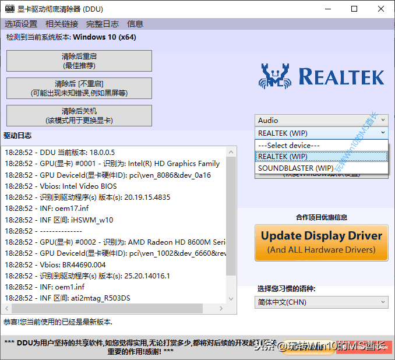Open the 简体中文(CHN) language dropdown

pos(322,302)
